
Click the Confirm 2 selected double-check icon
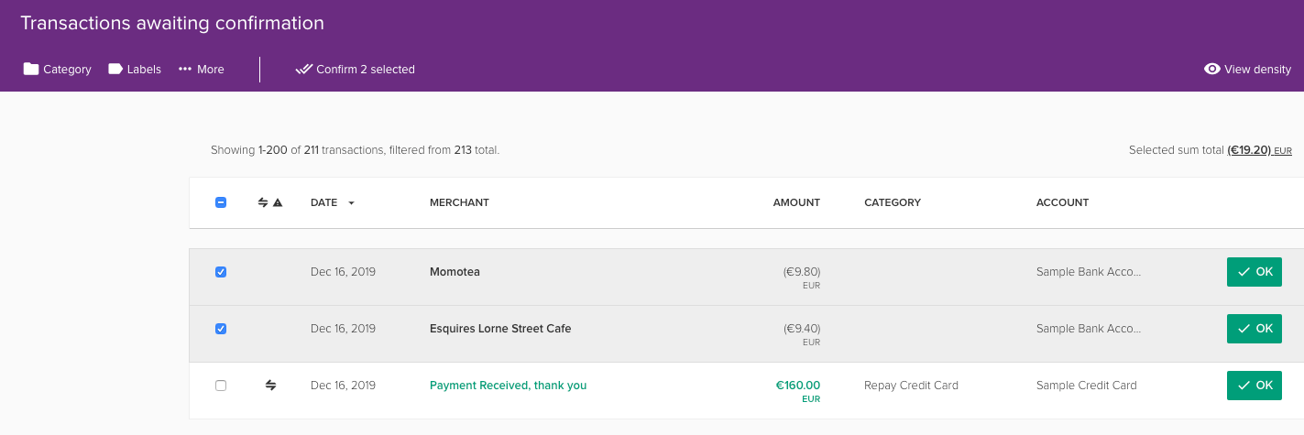pyautogui.click(x=304, y=70)
